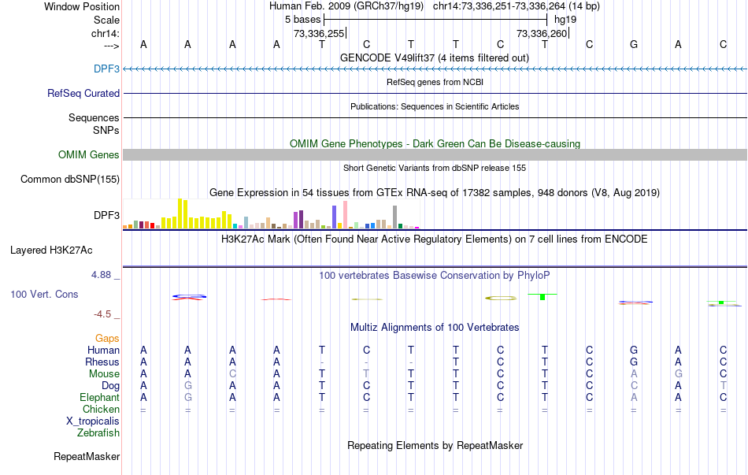Click the Common dbSNP(155) track label
748x475 pixels.
pos(69,179)
